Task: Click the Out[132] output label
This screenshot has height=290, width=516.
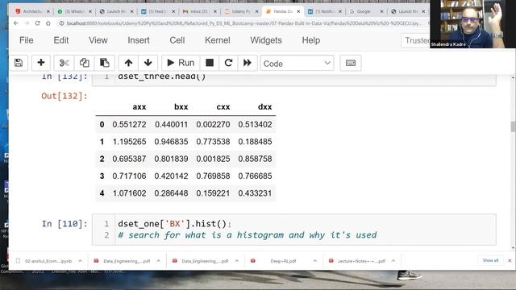Action: pyautogui.click(x=64, y=96)
